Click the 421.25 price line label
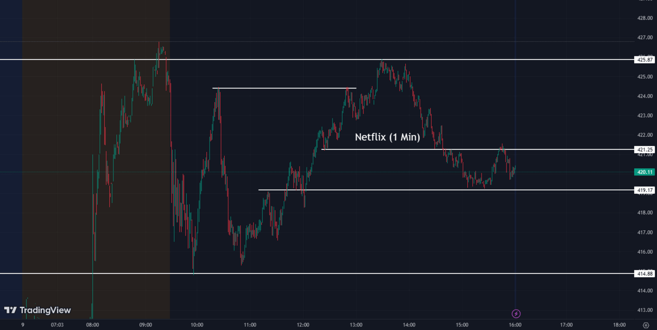Image resolution: width=657 pixels, height=330 pixels. [645, 149]
